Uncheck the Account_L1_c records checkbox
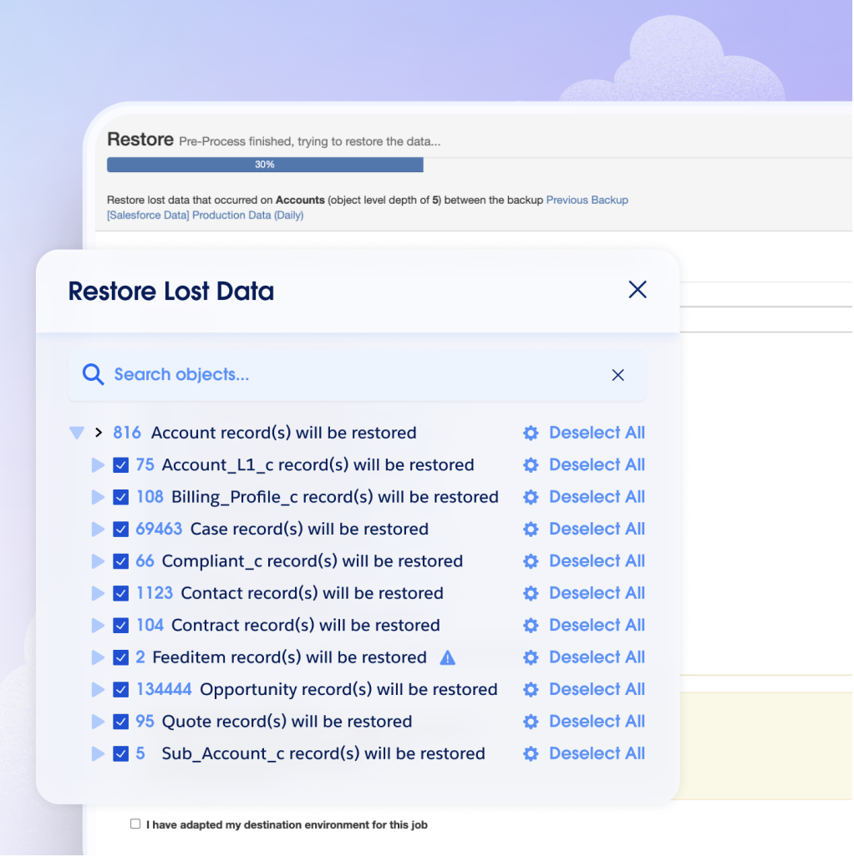This screenshot has height=857, width=854. (121, 465)
